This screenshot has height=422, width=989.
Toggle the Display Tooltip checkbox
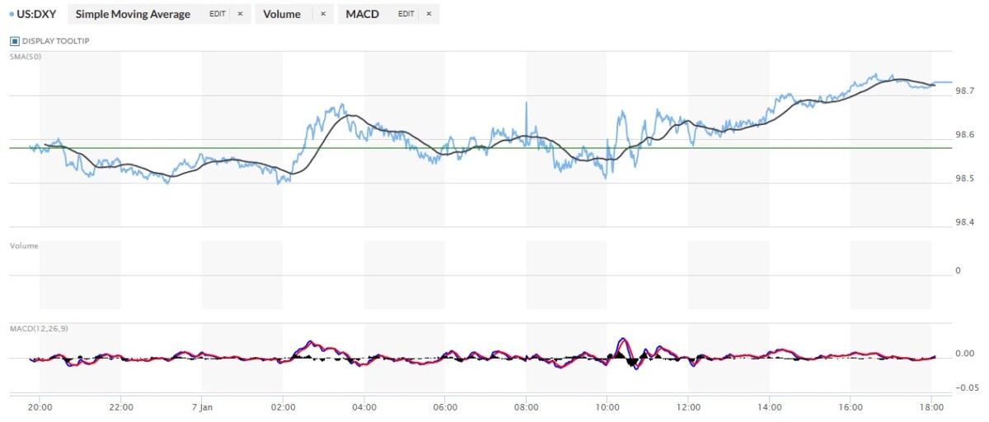pos(15,40)
